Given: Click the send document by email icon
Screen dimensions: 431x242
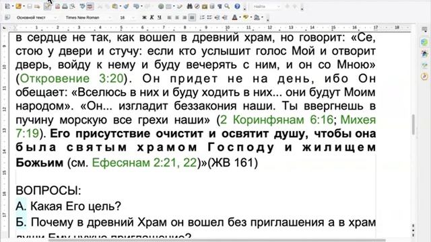Looking at the screenshot, I should point(37,6).
